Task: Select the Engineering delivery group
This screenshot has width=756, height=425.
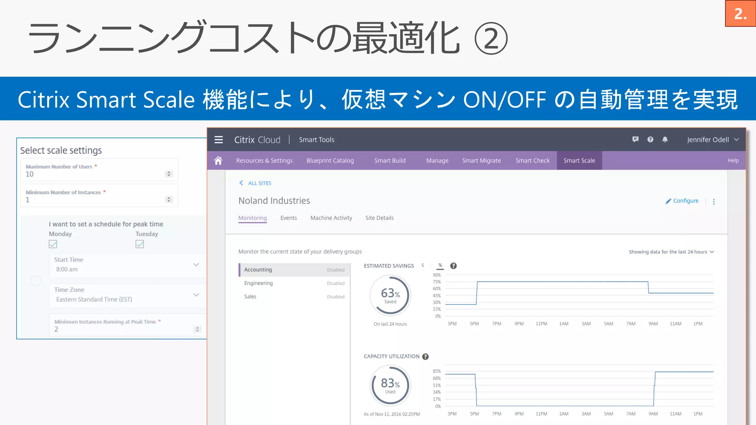Action: 295,283
